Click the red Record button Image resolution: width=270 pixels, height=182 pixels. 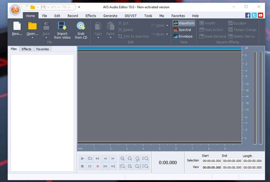click(x=98, y=166)
